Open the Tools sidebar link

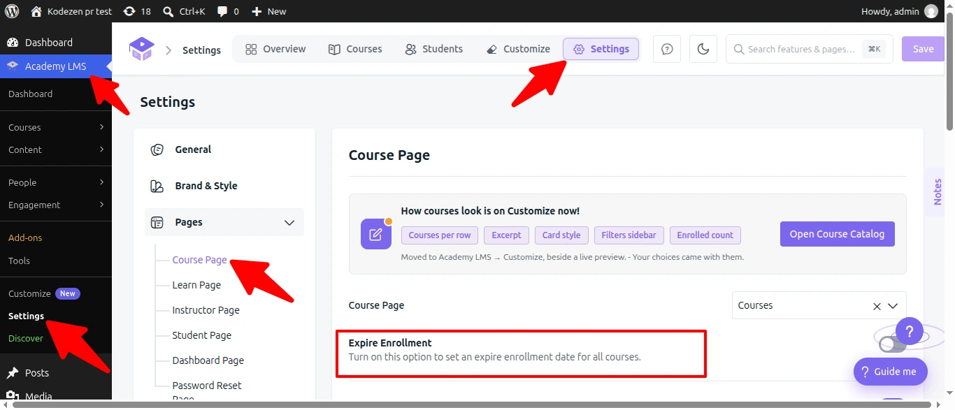coord(19,261)
